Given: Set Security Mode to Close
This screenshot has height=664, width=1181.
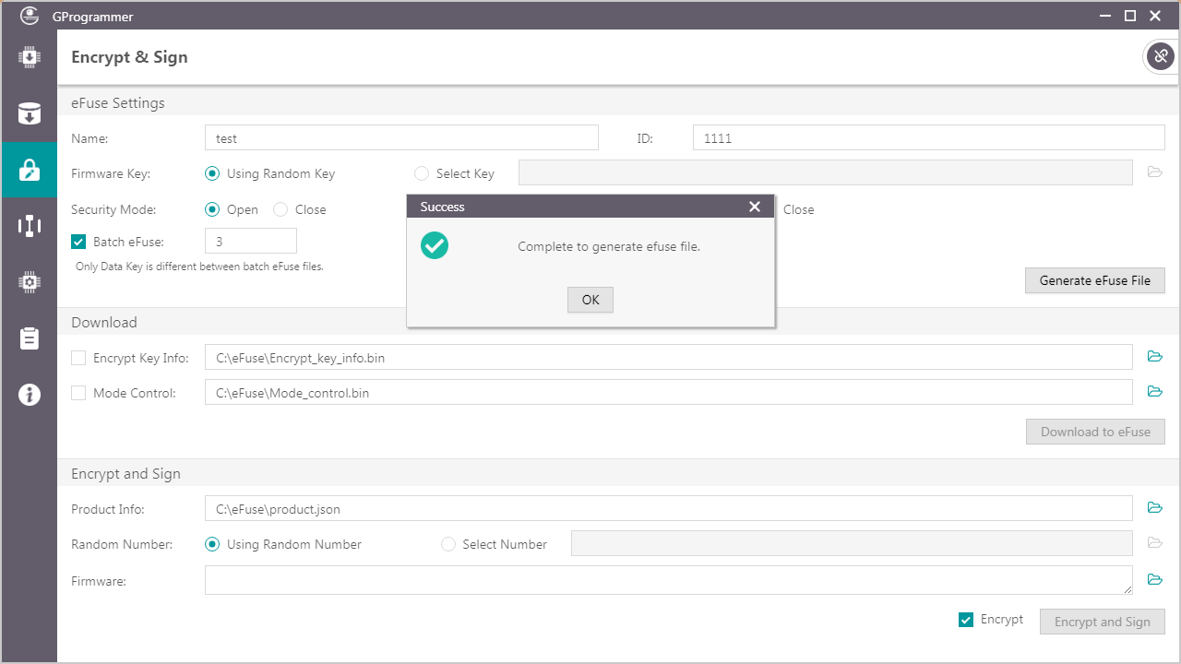Looking at the screenshot, I should (x=280, y=209).
